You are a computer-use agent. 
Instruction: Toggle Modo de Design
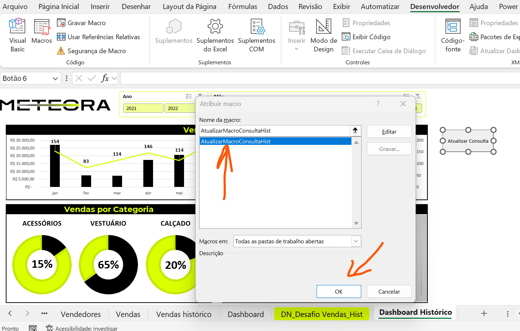(323, 36)
